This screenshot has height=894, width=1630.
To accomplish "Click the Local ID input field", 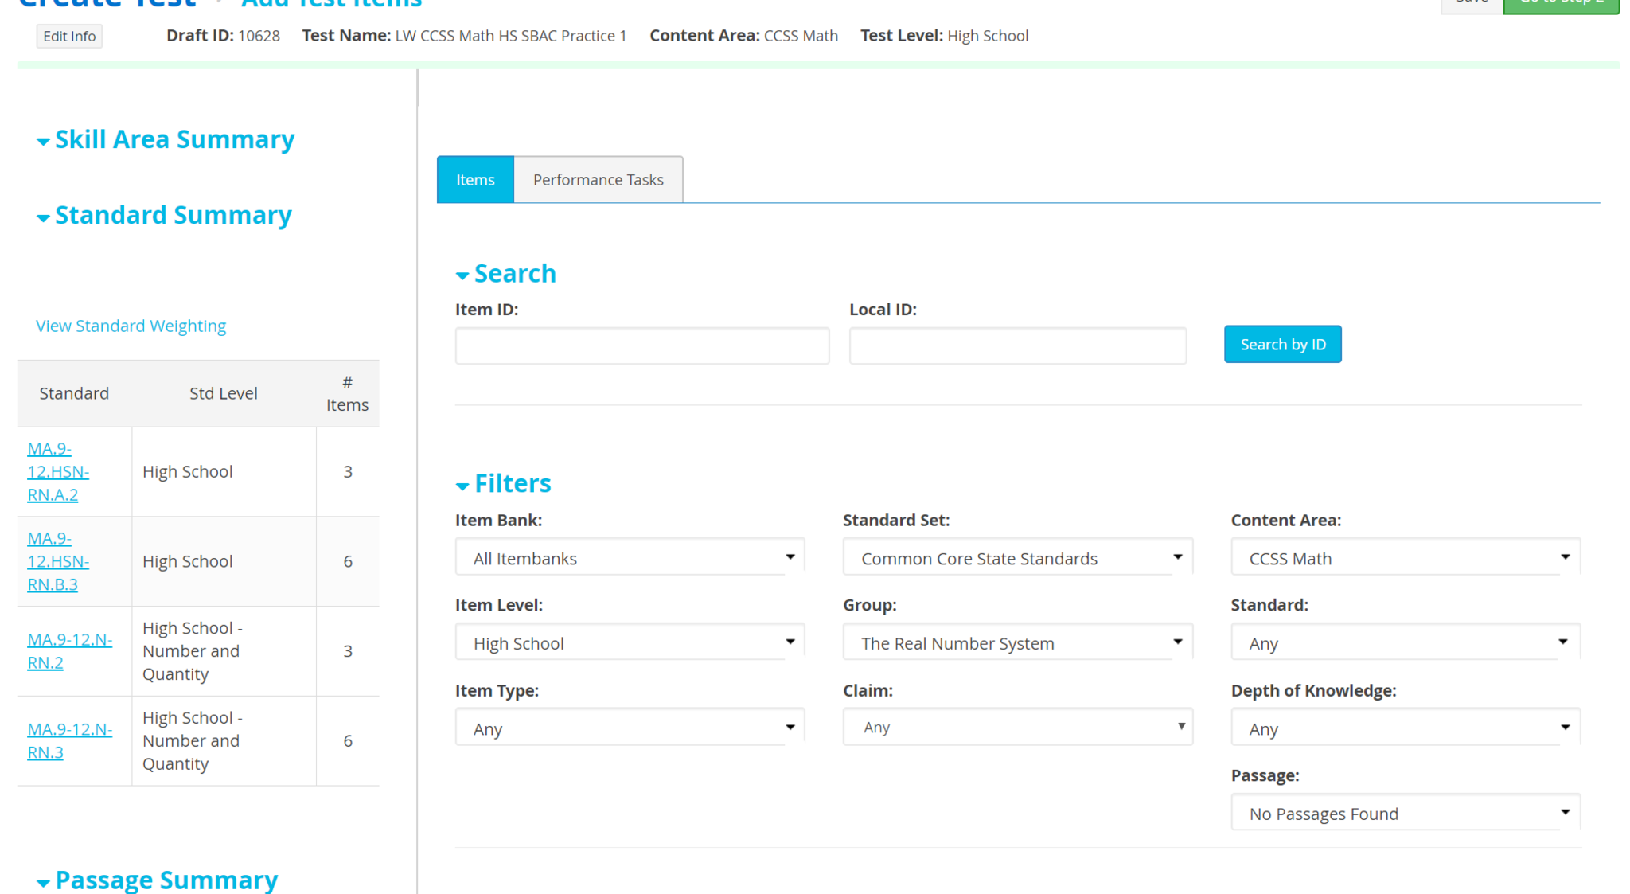I will pos(1017,345).
